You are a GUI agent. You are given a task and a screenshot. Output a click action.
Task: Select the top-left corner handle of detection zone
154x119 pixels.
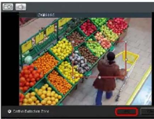[x=73, y=42]
